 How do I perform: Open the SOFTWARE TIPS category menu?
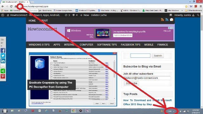[x=107, y=45]
